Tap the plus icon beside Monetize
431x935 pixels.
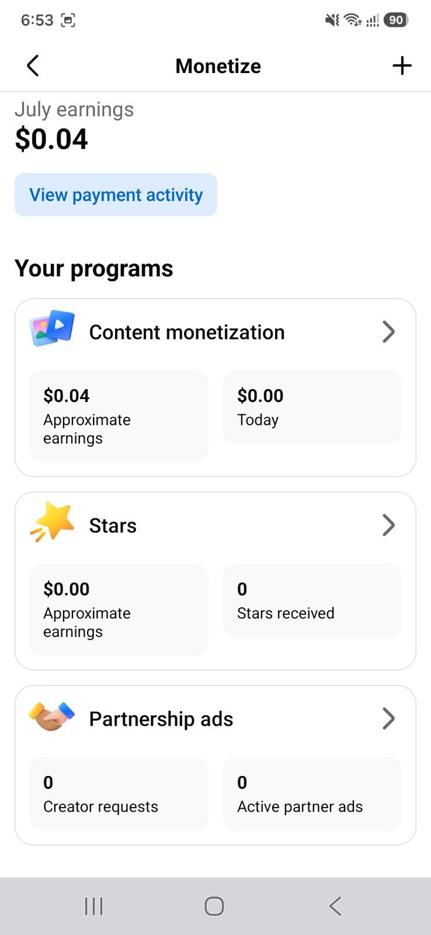coord(402,66)
